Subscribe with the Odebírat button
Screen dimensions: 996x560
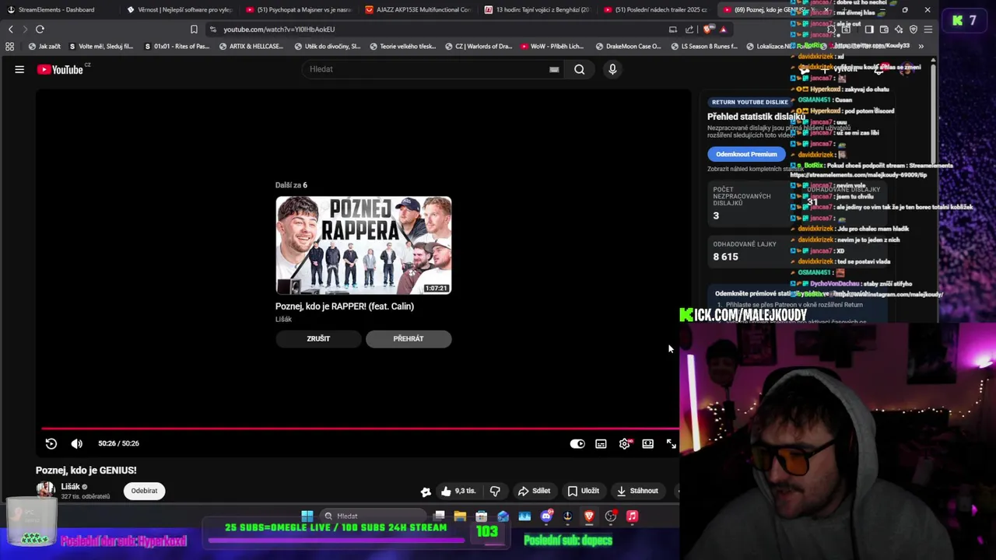[x=144, y=491]
